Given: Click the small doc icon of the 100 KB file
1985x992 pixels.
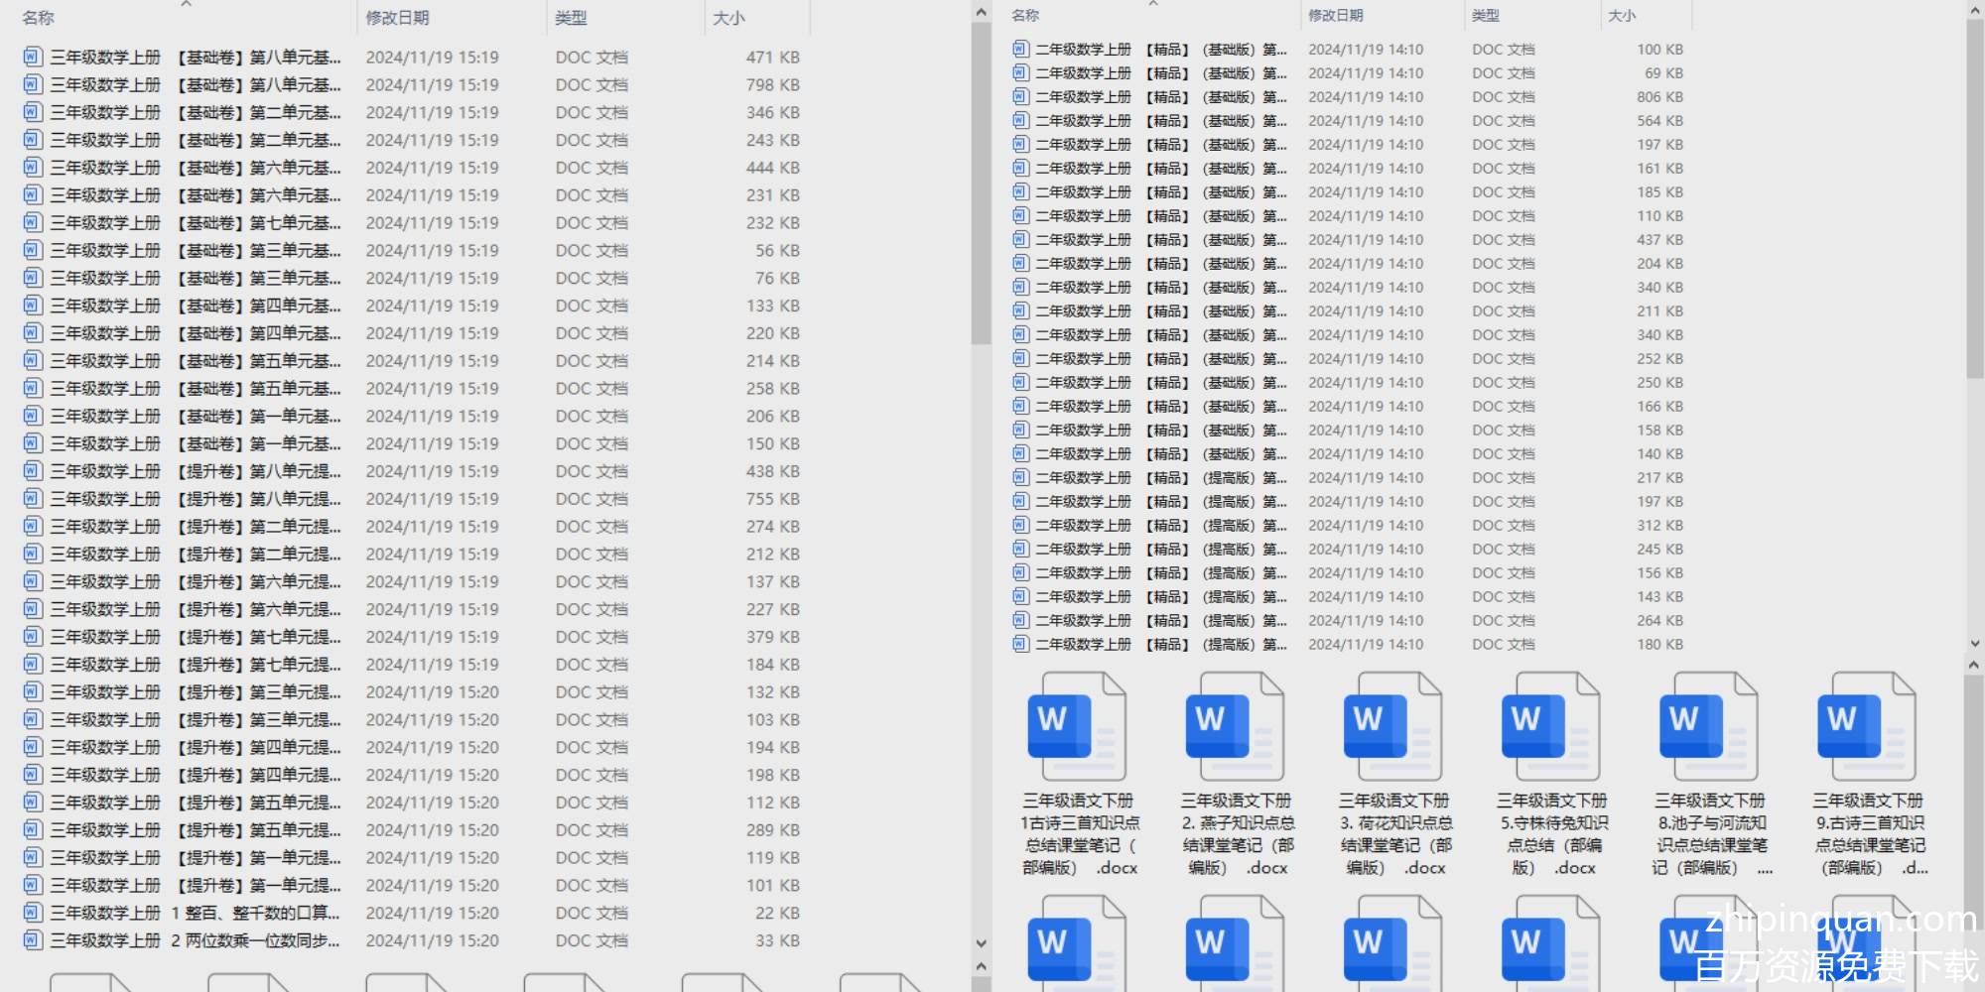Looking at the screenshot, I should (1020, 49).
